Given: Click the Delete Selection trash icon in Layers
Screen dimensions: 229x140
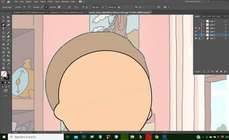Looking at the screenshot, I should 225,71.
